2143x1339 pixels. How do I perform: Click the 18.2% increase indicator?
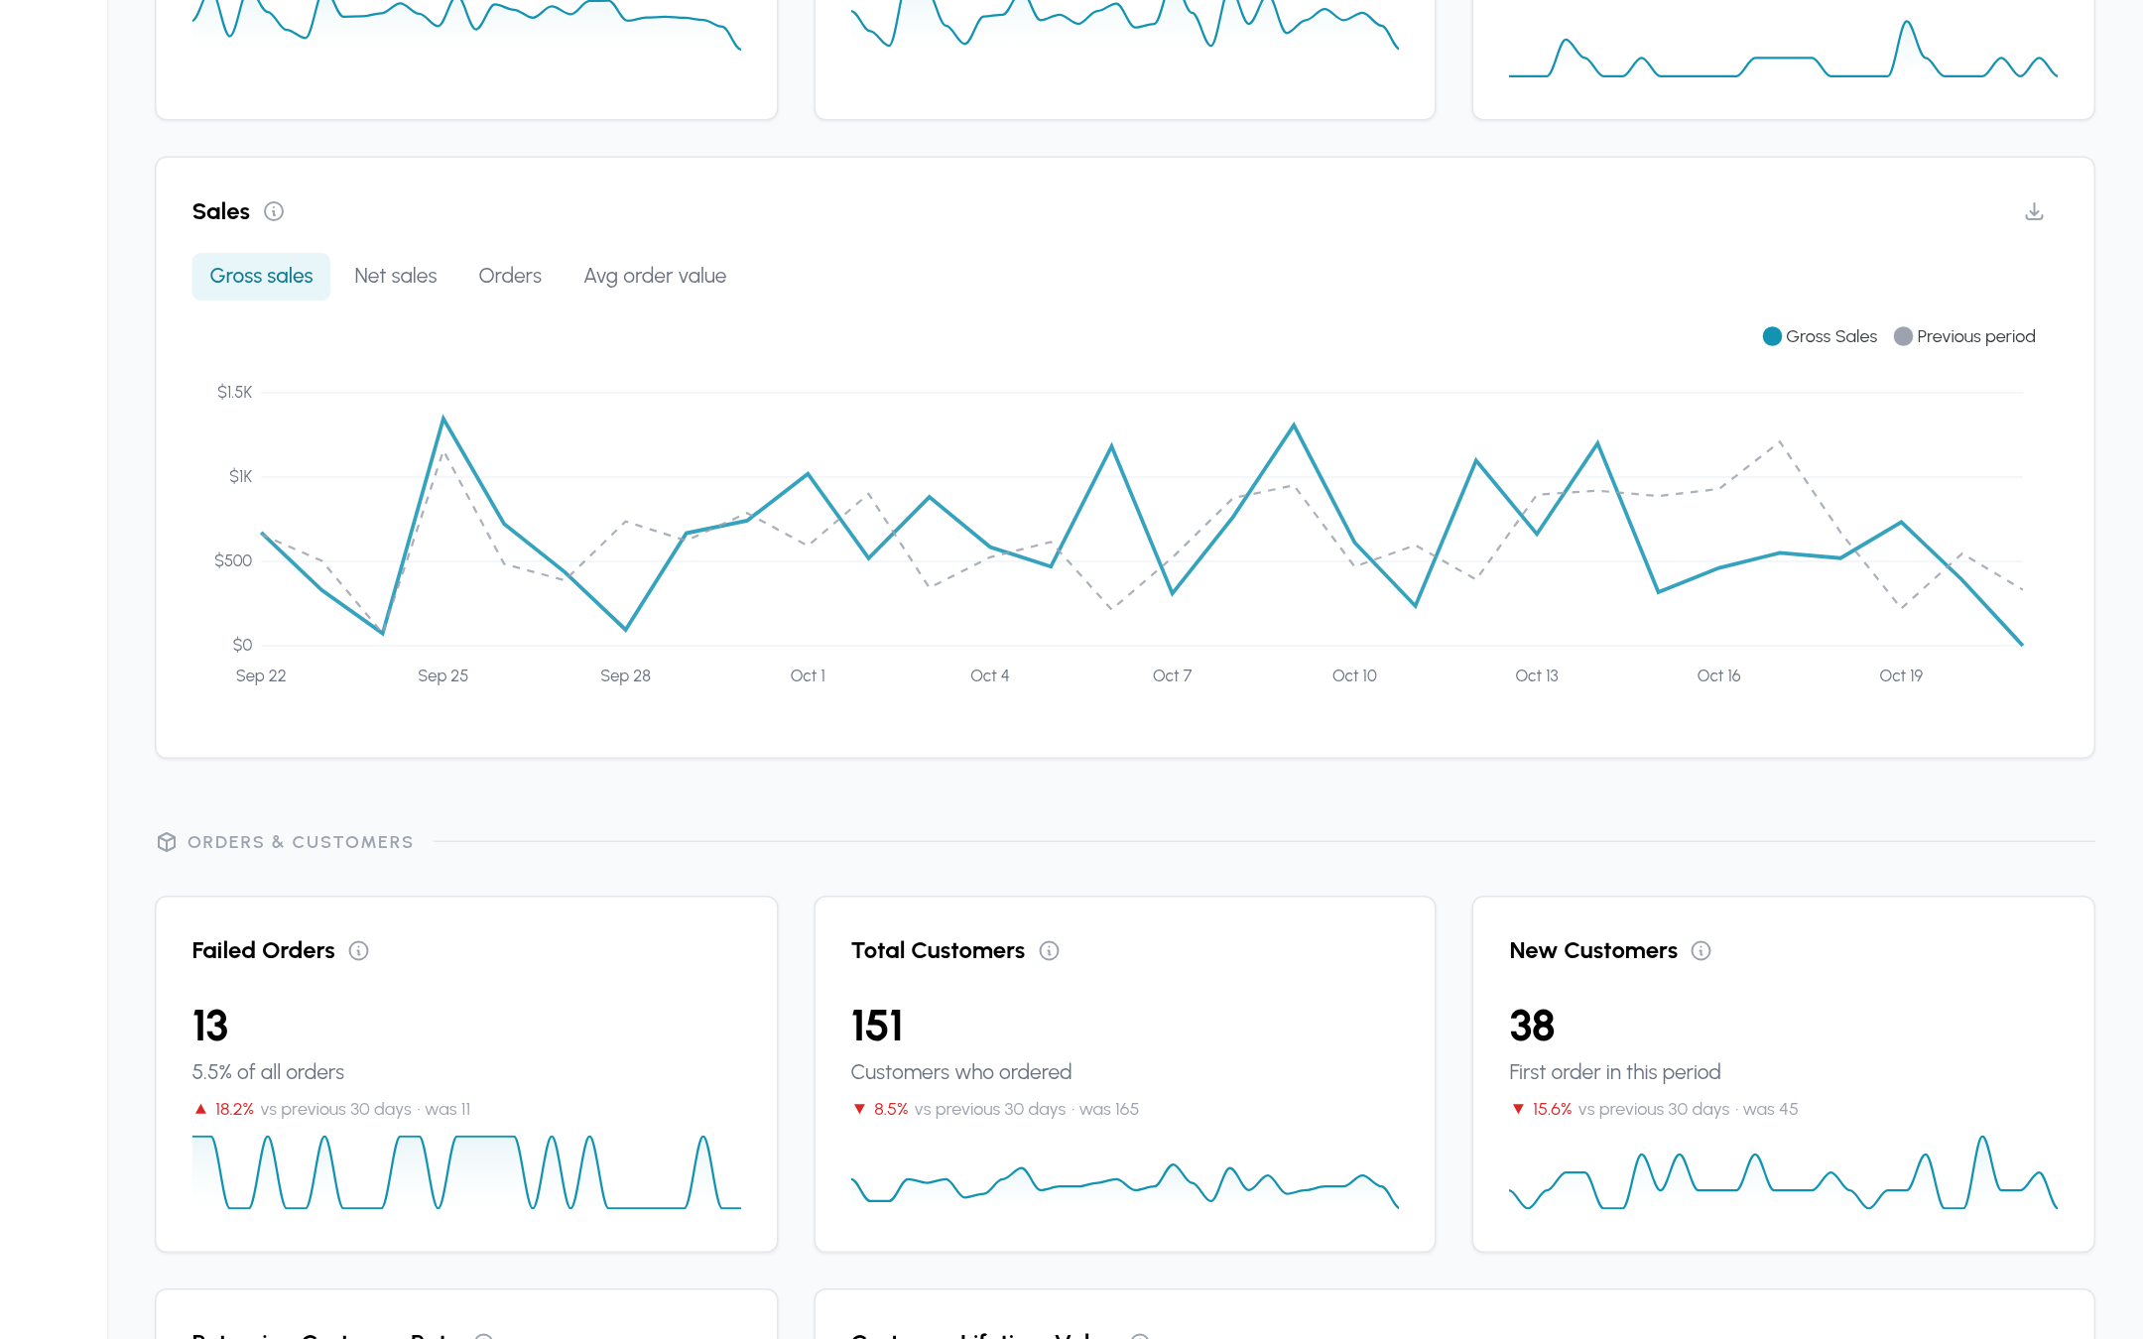[224, 1109]
